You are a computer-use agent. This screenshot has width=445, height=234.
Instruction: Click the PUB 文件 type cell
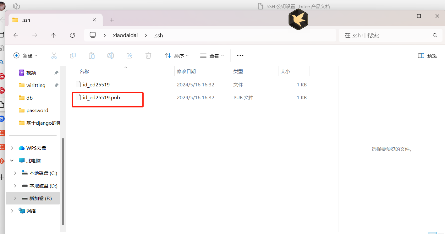243,97
